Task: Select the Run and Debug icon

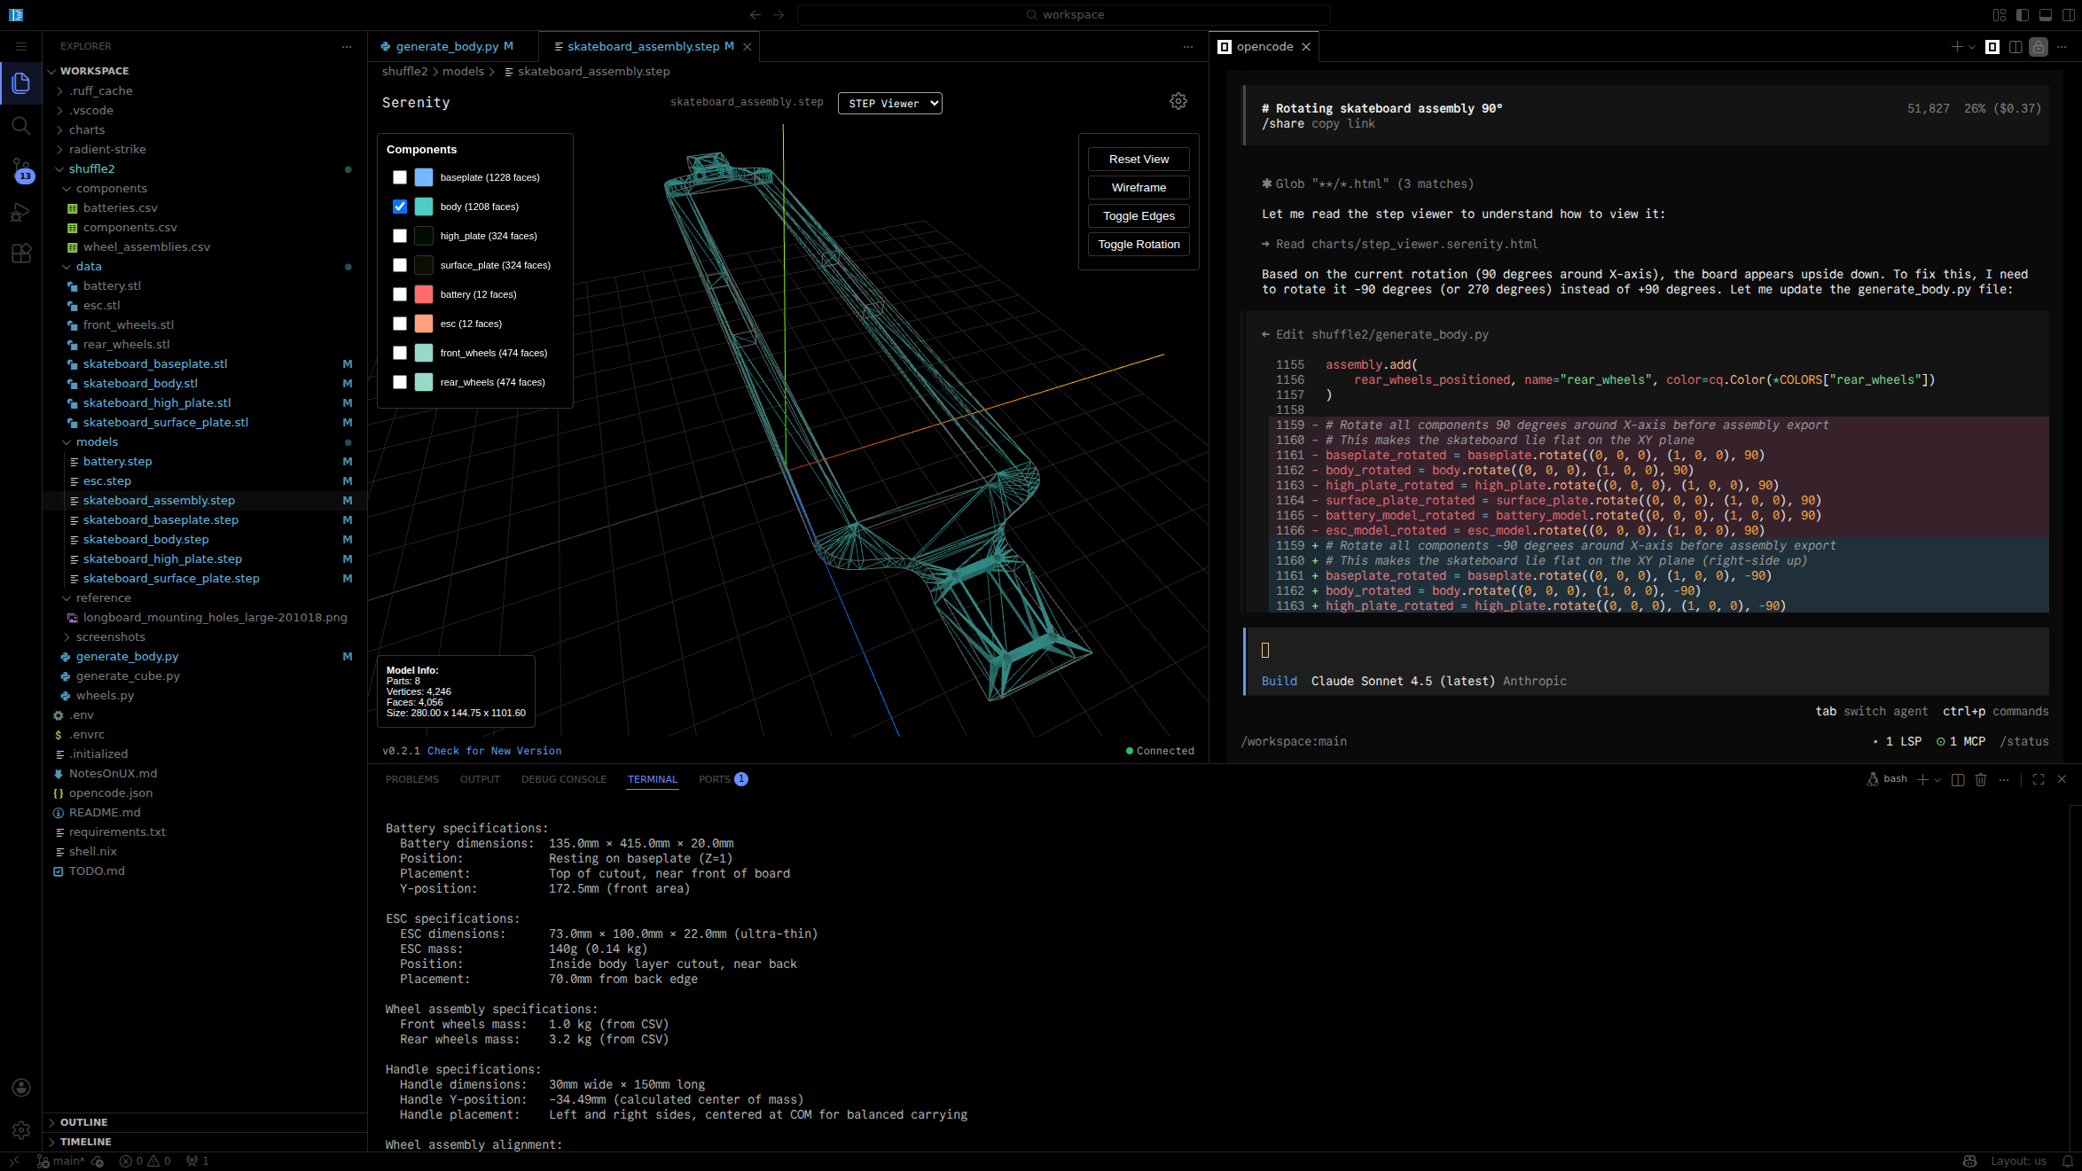Action: [x=21, y=212]
